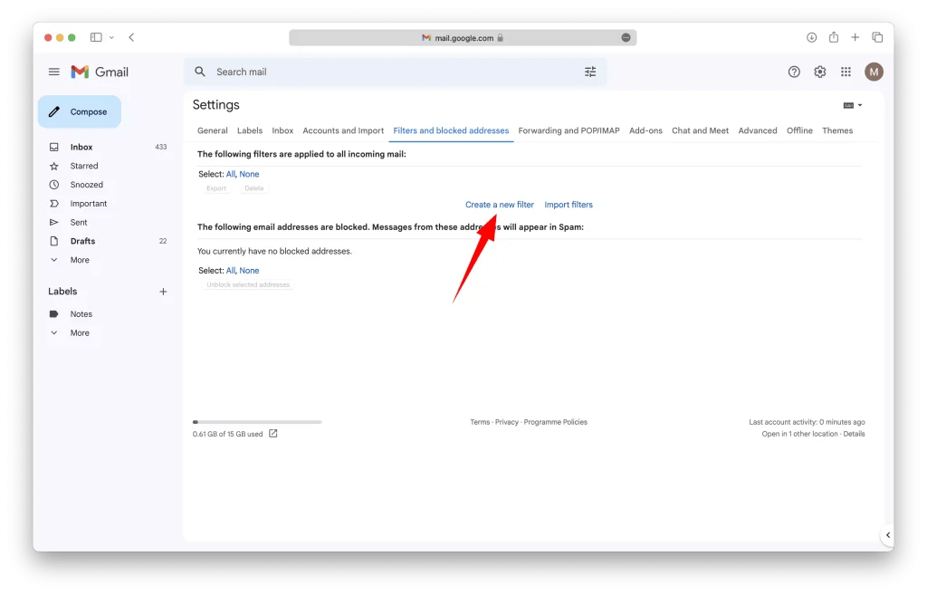Open storage management in new window

coord(272,434)
